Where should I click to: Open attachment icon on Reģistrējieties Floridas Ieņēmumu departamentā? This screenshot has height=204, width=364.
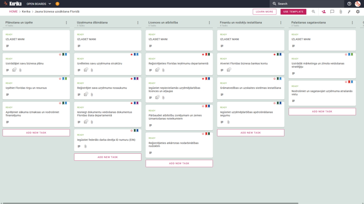coord(164,70)
